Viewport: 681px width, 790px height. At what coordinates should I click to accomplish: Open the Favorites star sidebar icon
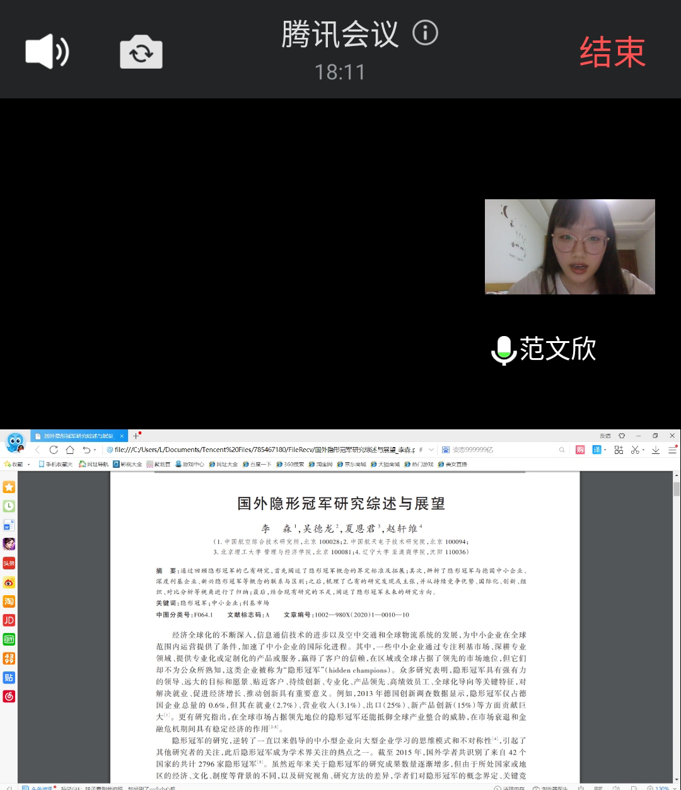tap(9, 487)
